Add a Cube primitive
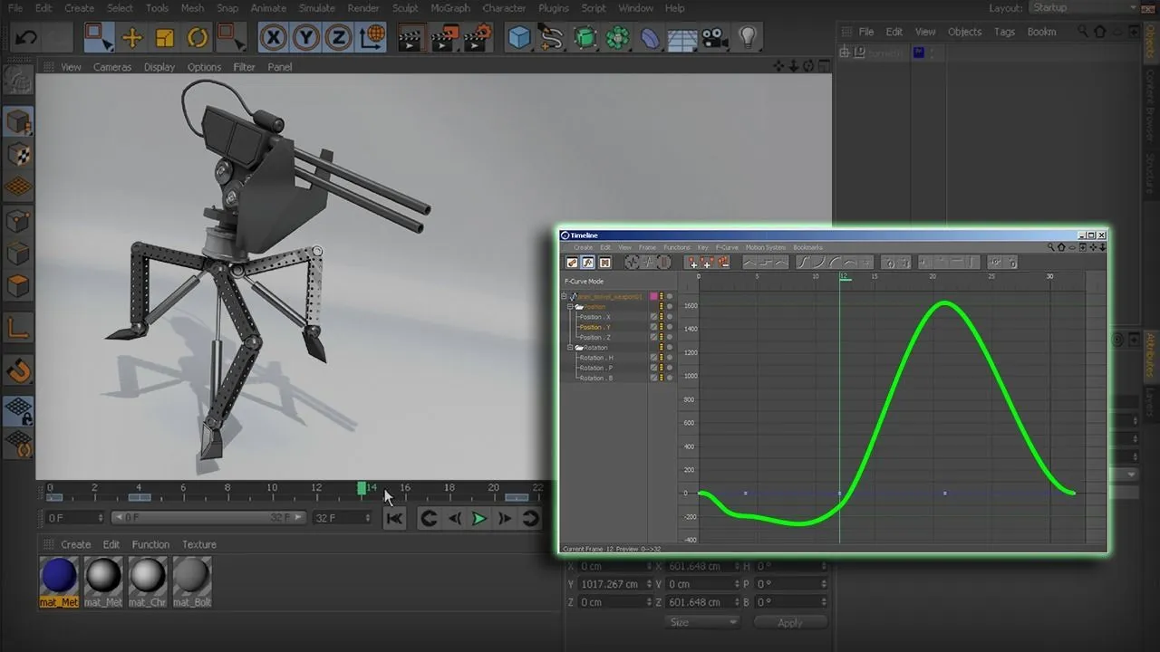Viewport: 1160px width, 652px height. click(517, 37)
